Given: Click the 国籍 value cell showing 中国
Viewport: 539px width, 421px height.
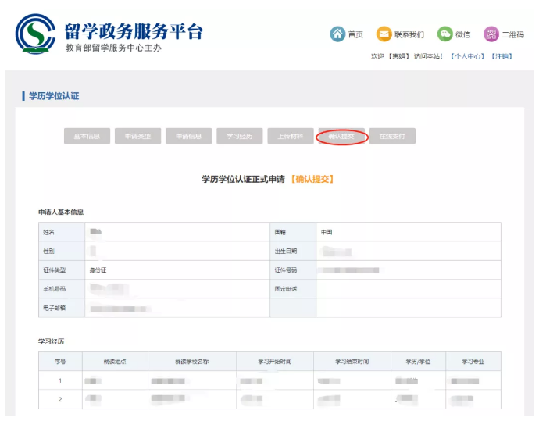Looking at the screenshot, I should point(408,232).
